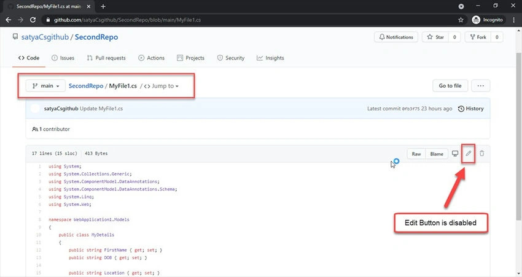Open the Notifications button
Screen dimensions: 522x277
click(x=396, y=37)
